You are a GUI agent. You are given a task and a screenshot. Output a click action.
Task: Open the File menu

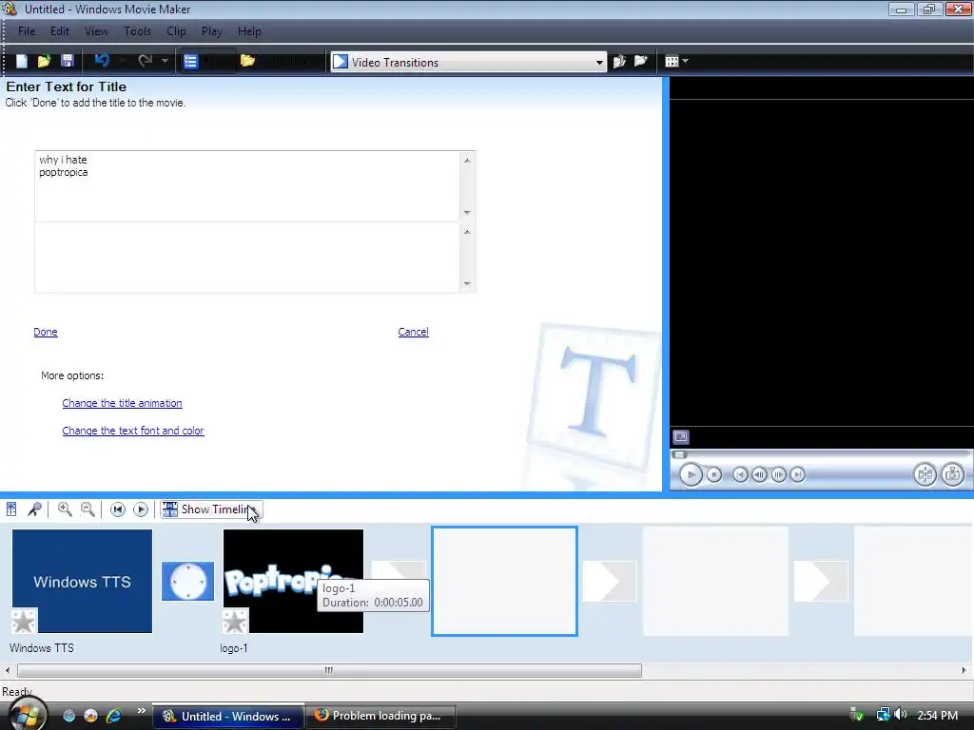coord(26,31)
